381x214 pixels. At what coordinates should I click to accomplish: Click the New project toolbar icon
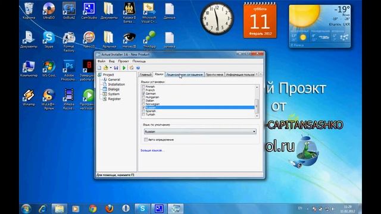[99, 68]
